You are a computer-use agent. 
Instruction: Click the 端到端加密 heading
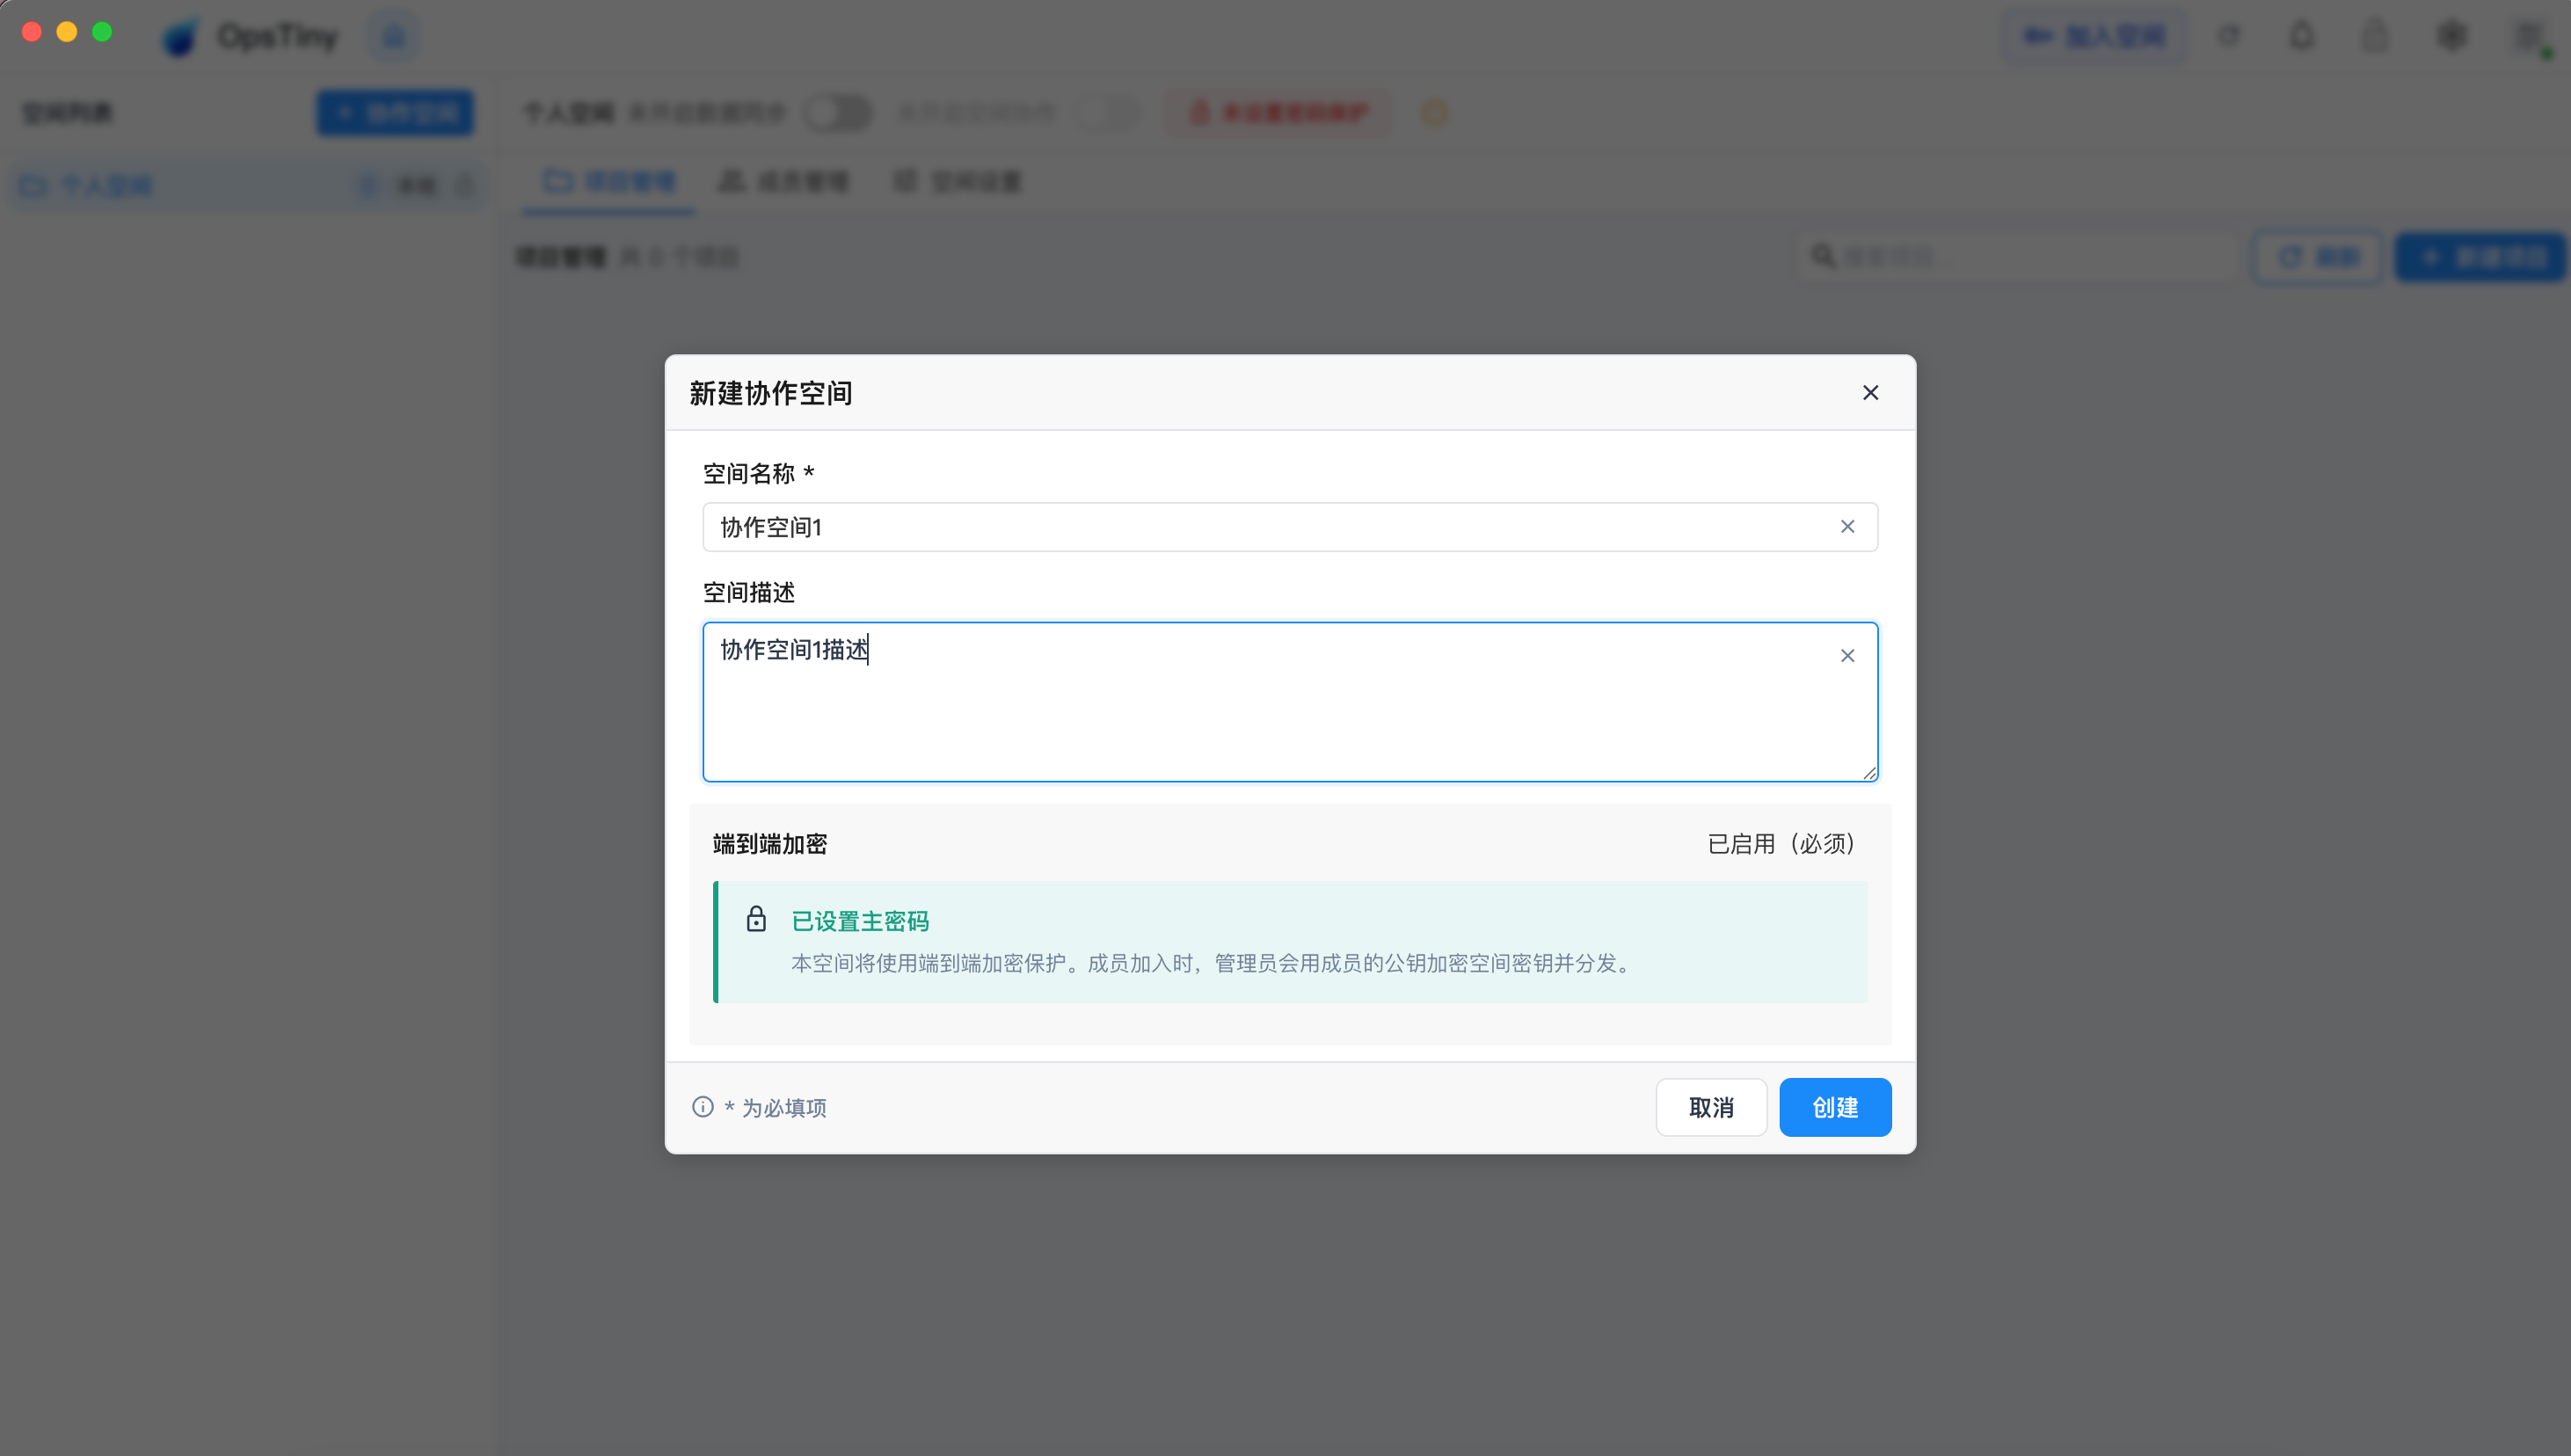pyautogui.click(x=770, y=844)
